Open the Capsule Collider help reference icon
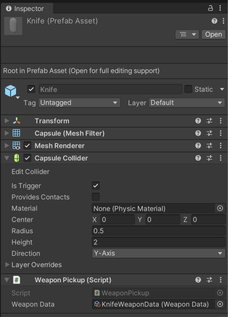 [x=198, y=158]
